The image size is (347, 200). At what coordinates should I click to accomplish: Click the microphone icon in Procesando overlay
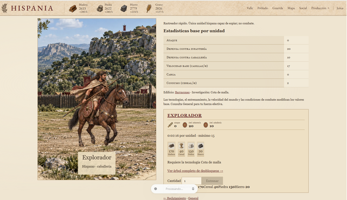[193, 189]
